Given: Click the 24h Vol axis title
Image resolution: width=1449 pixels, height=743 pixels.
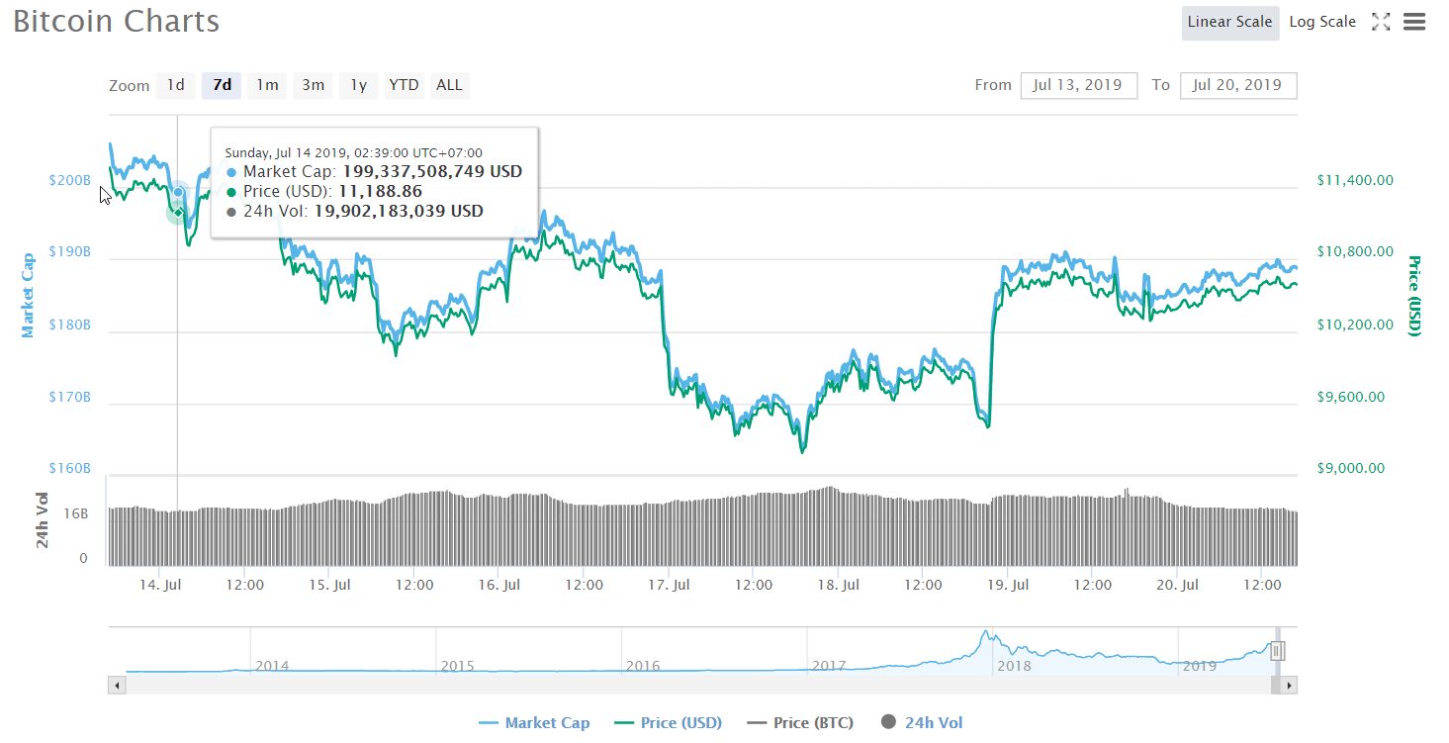Looking at the screenshot, I should point(43,519).
